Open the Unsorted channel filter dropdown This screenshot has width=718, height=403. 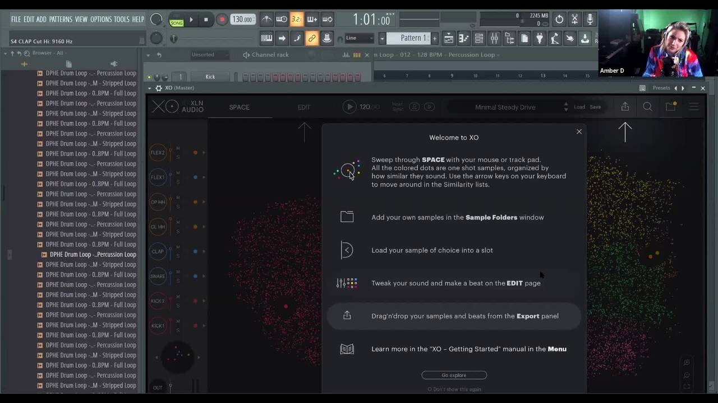209,55
